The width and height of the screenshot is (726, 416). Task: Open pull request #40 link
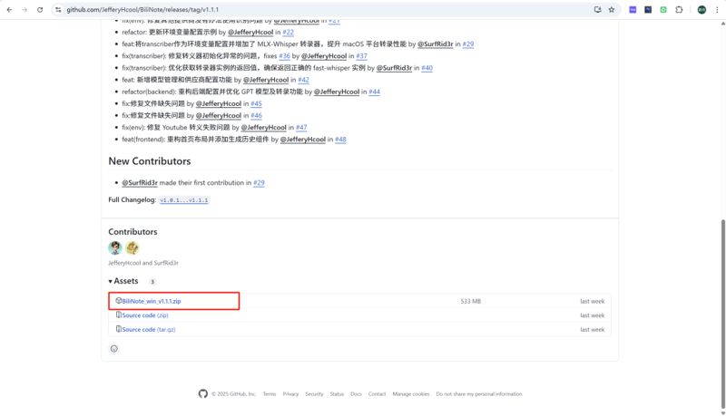427,68
